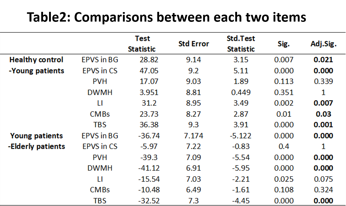Screen dimensions: 346x206
Task: Click the test statistic value -32.52
Action: (149, 201)
